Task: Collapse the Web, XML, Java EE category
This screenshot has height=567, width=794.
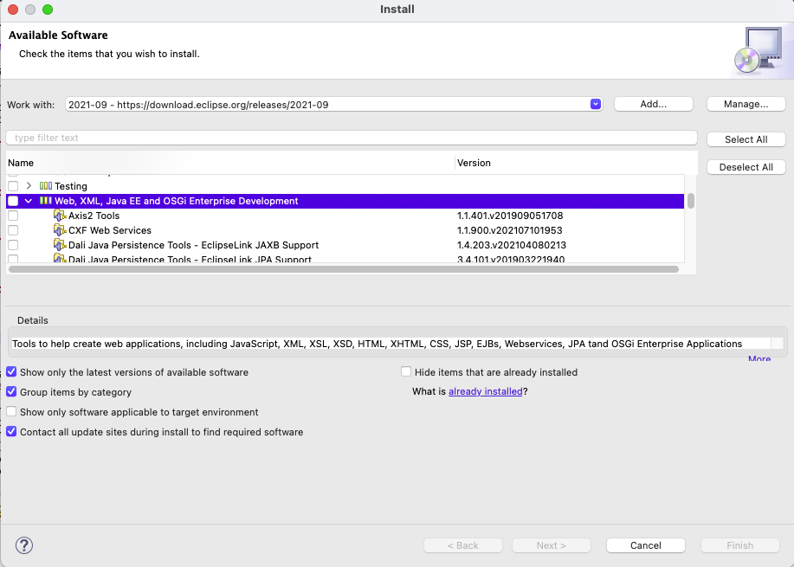Action: (29, 201)
